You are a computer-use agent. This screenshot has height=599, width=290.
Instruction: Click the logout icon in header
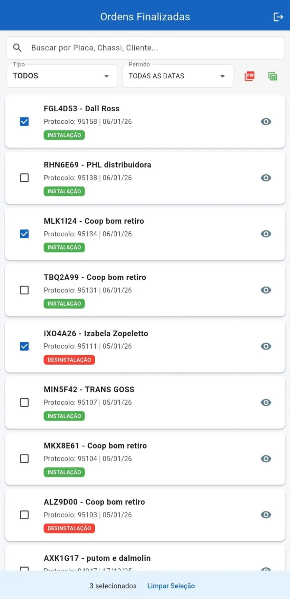point(278,17)
